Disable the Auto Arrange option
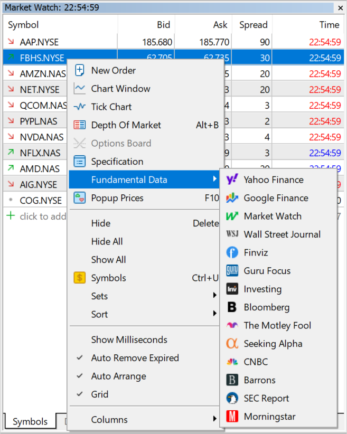The width and height of the screenshot is (347, 434). (x=118, y=376)
